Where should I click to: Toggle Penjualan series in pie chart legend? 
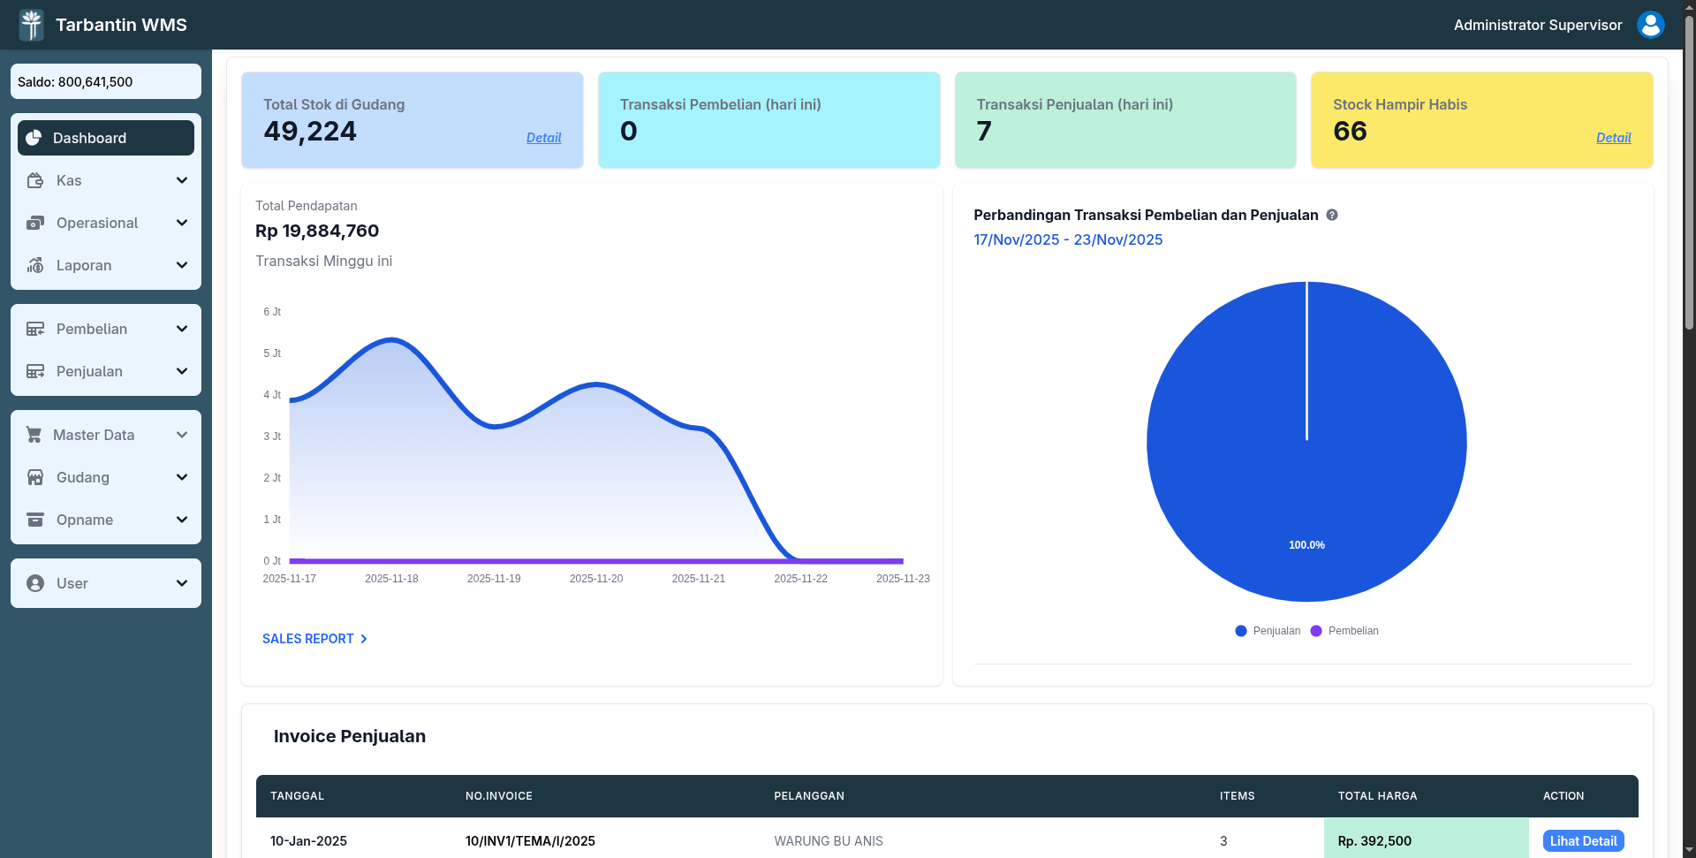(1268, 631)
